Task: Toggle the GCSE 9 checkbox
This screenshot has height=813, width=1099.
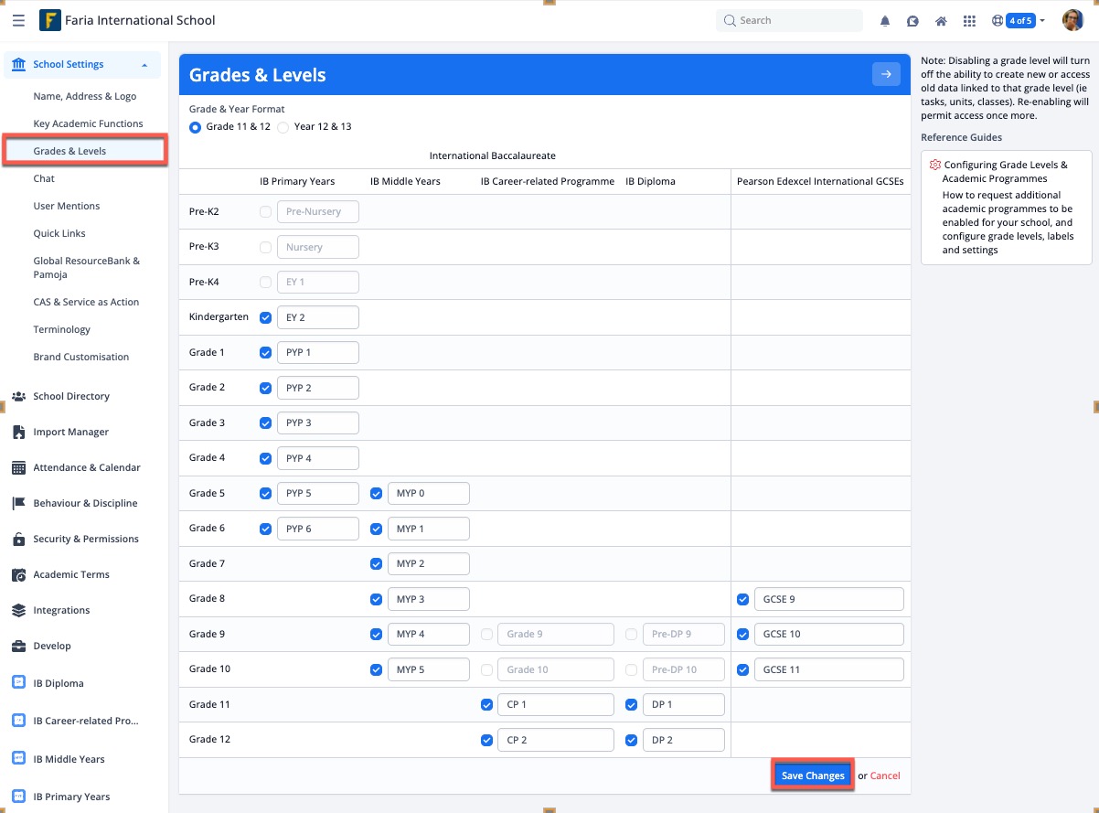Action: (742, 600)
